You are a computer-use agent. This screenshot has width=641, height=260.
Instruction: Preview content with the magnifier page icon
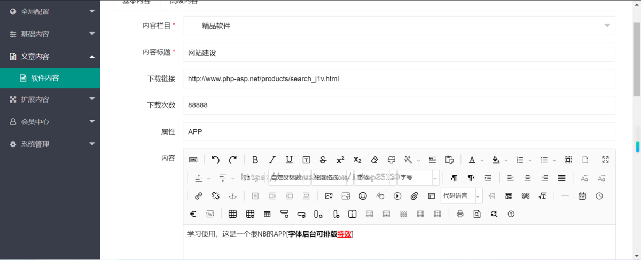point(477,214)
